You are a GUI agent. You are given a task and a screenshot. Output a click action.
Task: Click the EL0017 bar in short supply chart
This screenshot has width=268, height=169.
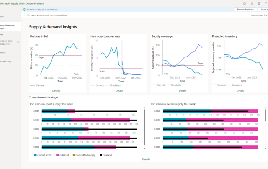(x=89, y=111)
